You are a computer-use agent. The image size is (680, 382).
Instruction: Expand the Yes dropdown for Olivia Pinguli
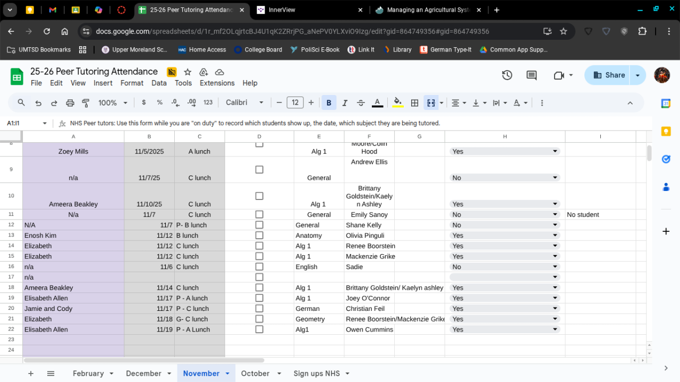pos(555,236)
